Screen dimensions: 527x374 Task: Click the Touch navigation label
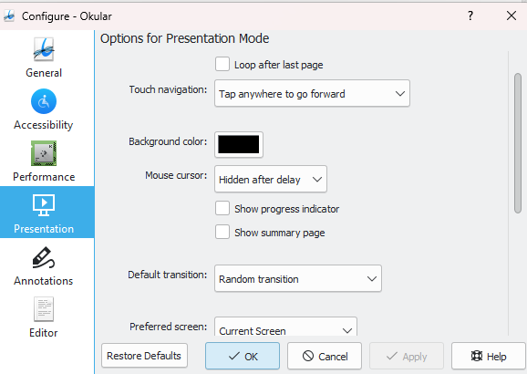[x=168, y=89]
